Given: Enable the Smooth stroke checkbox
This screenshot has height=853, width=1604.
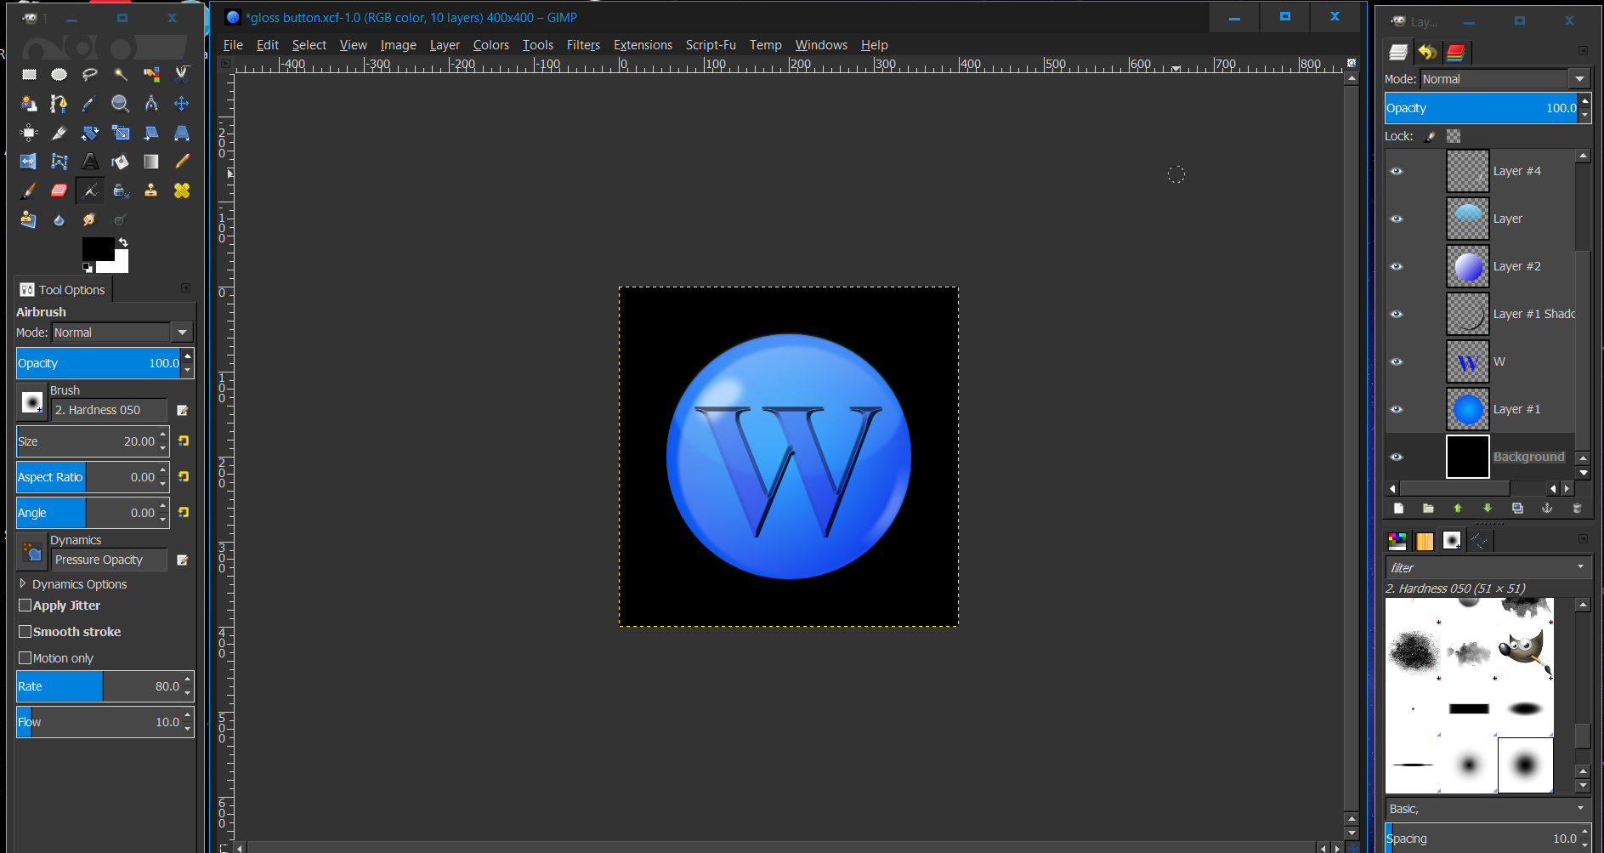Looking at the screenshot, I should coord(26,632).
